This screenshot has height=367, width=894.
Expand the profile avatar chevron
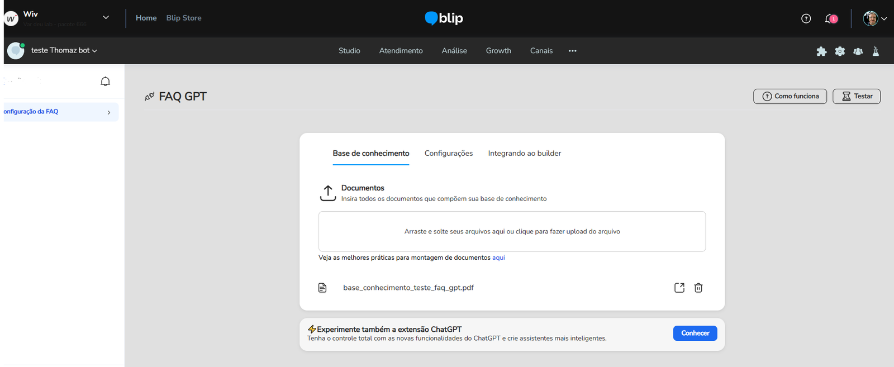coord(884,18)
